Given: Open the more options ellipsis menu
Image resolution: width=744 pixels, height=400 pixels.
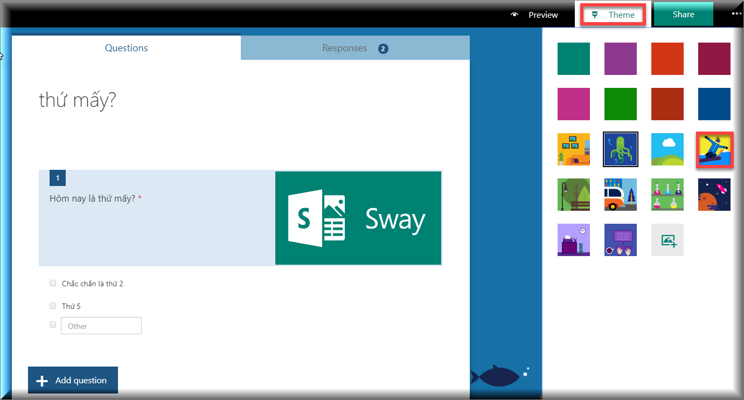Looking at the screenshot, I should [736, 14].
